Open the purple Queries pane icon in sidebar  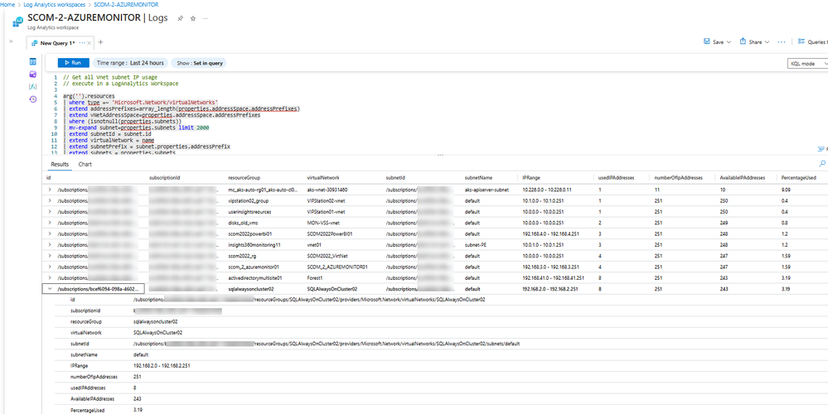coord(33,74)
